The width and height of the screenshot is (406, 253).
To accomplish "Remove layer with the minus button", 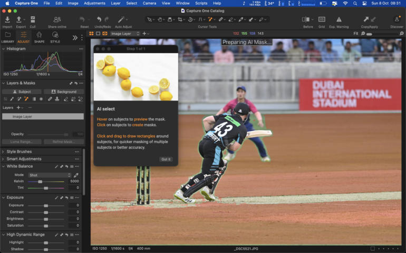I will [30, 107].
